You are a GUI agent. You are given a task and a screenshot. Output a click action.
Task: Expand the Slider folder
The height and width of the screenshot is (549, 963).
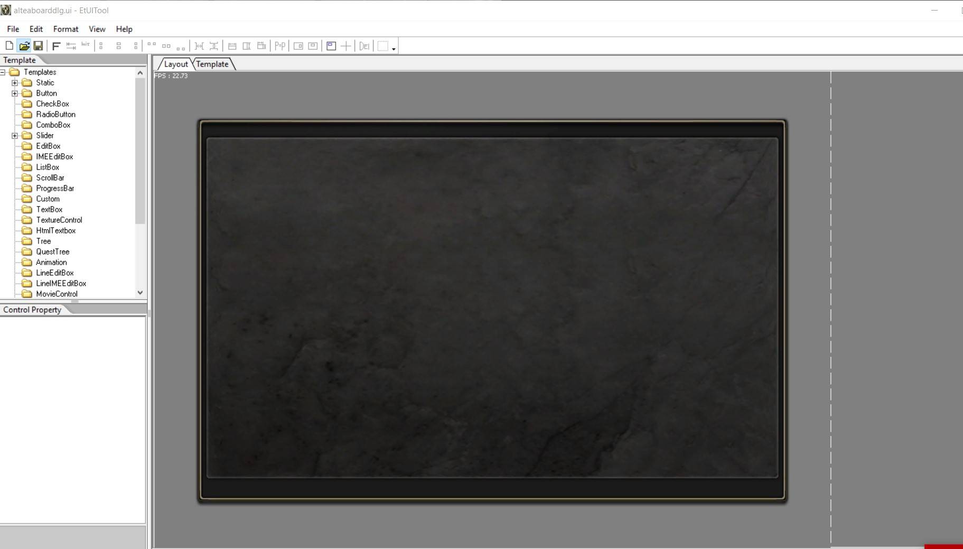[15, 135]
